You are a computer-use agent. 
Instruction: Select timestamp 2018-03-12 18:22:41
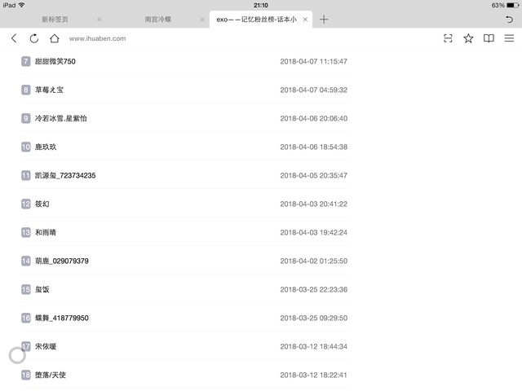pos(313,376)
